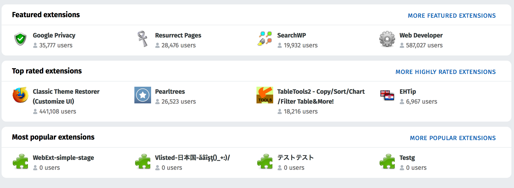Click the SearchWP highlighter icon
Viewport: 514px width, 188px height.
pos(265,39)
